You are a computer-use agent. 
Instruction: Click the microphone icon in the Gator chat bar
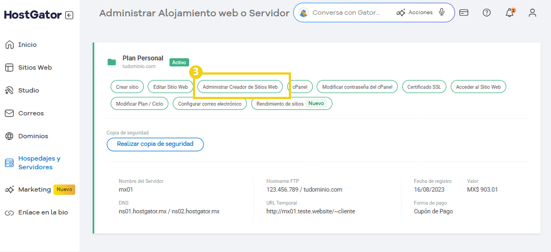441,13
